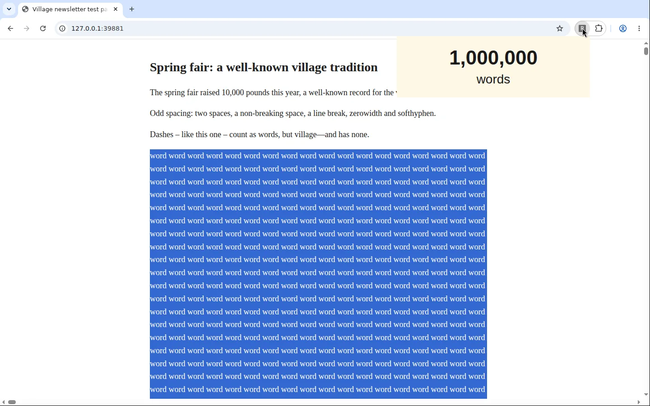The image size is (650, 406).
Task: Expand the tab search dropdown arrow
Action: [9, 9]
